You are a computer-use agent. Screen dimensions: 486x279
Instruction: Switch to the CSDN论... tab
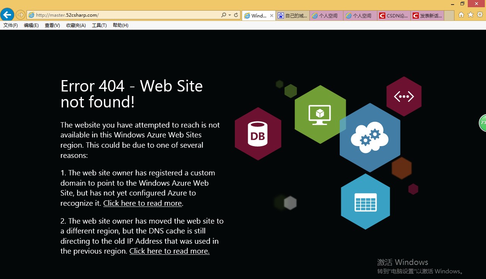394,16
